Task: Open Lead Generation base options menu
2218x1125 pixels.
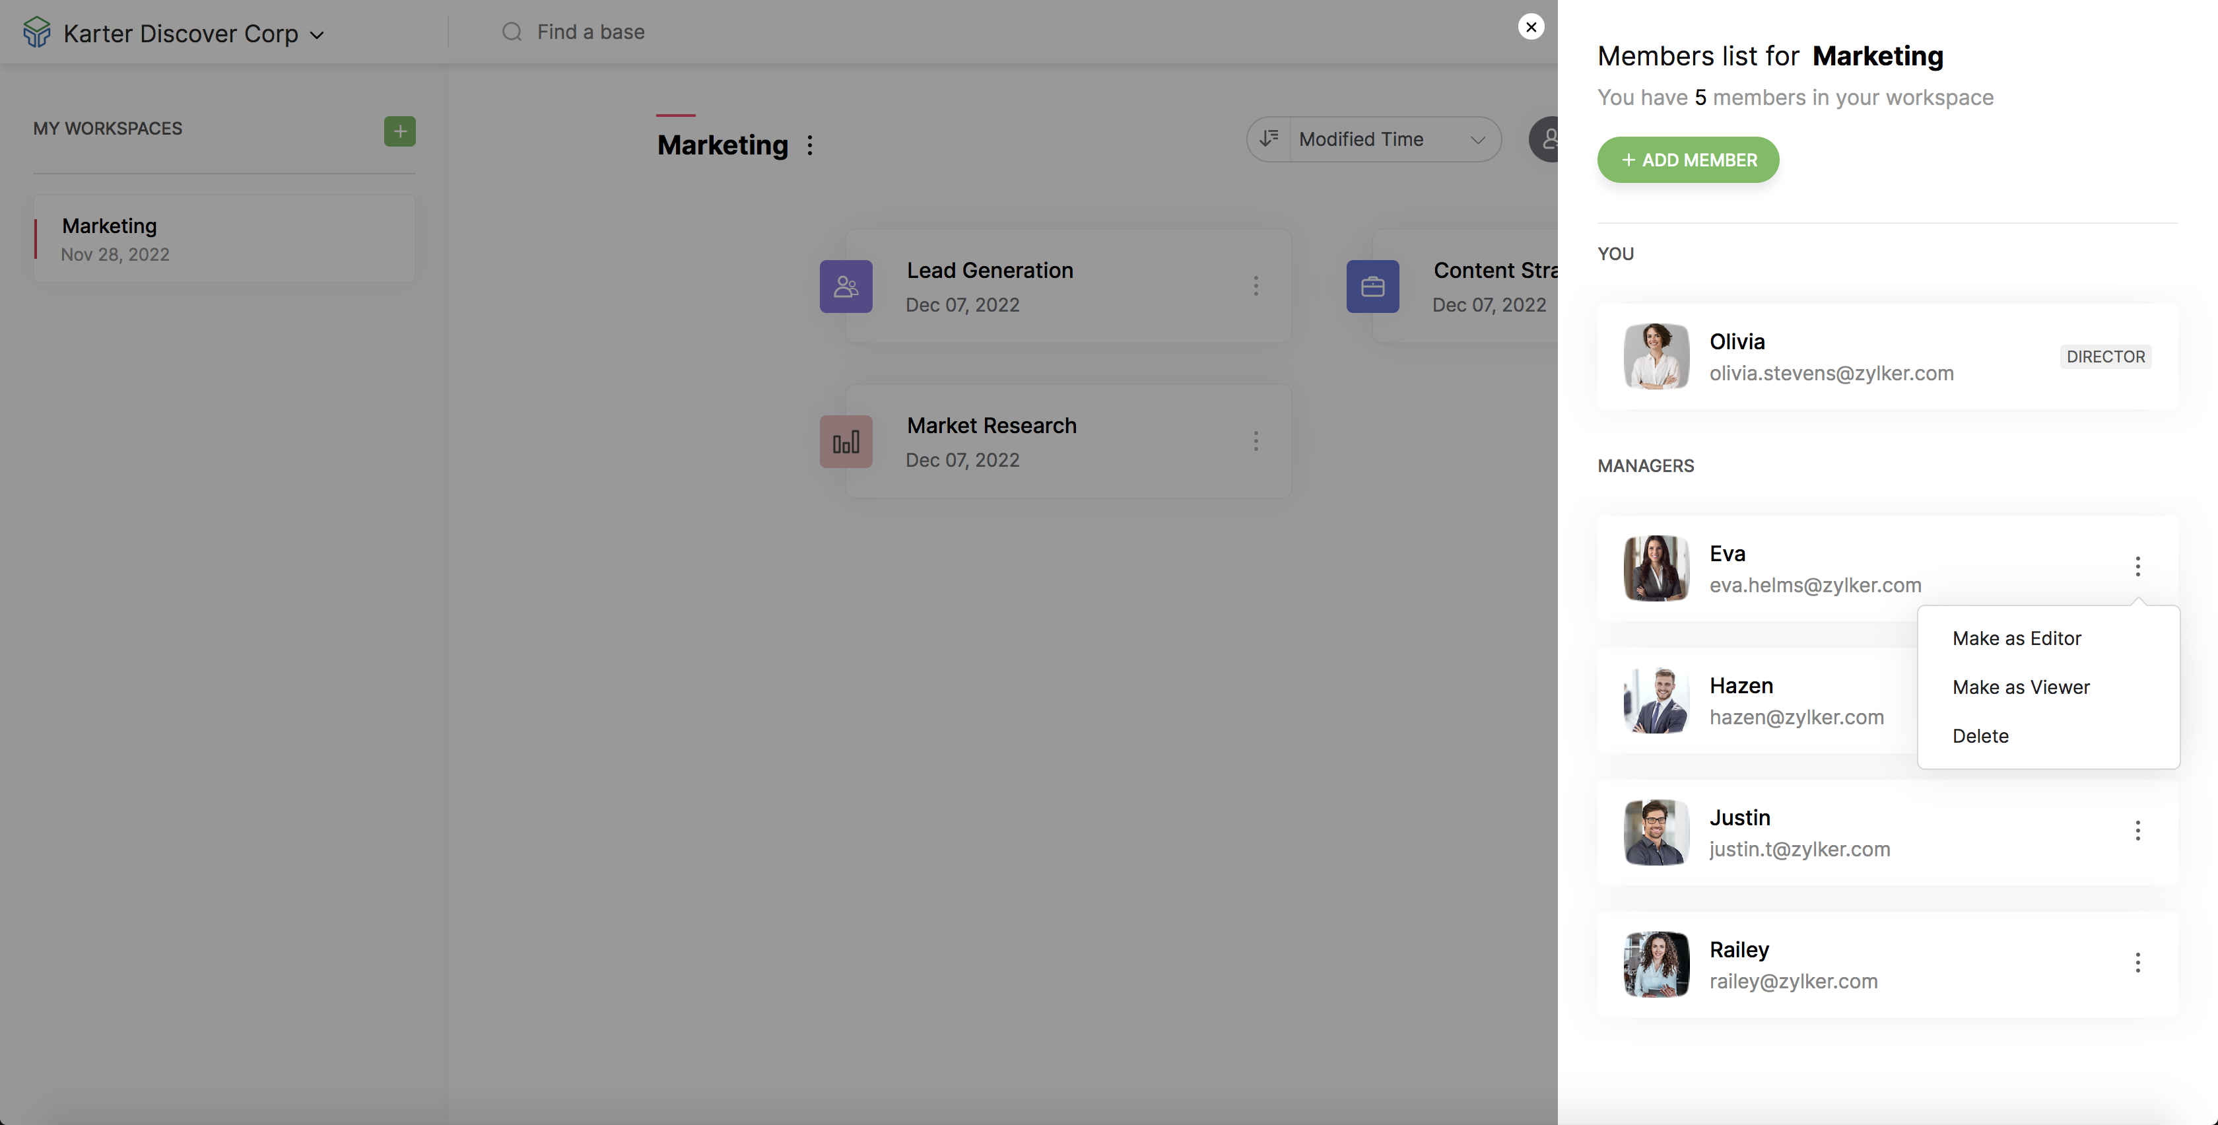Action: point(1256,287)
